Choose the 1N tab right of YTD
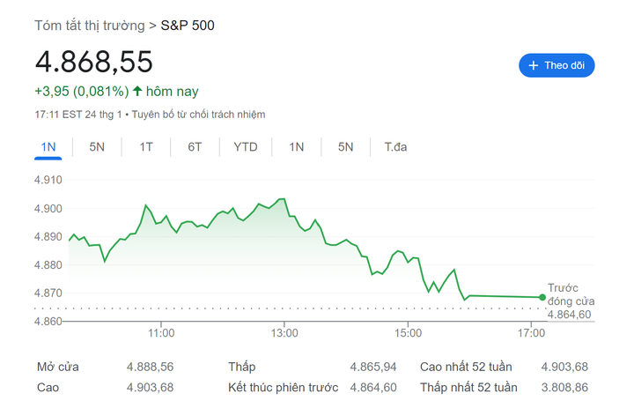 click(297, 146)
